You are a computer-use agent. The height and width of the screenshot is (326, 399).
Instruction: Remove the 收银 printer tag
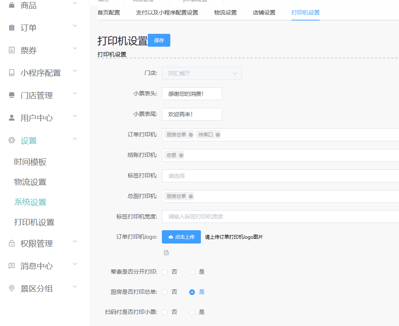pyautogui.click(x=181, y=155)
